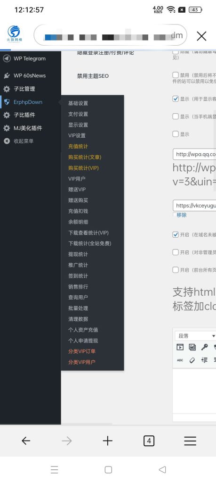Tap the browser forward arrow
The height and width of the screenshot is (483, 216).
coord(67,441)
